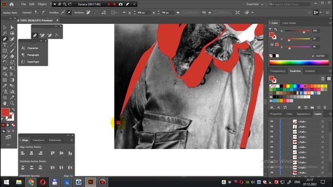
Task: Click the recorder camera screenshot icon
Action: 121,4
